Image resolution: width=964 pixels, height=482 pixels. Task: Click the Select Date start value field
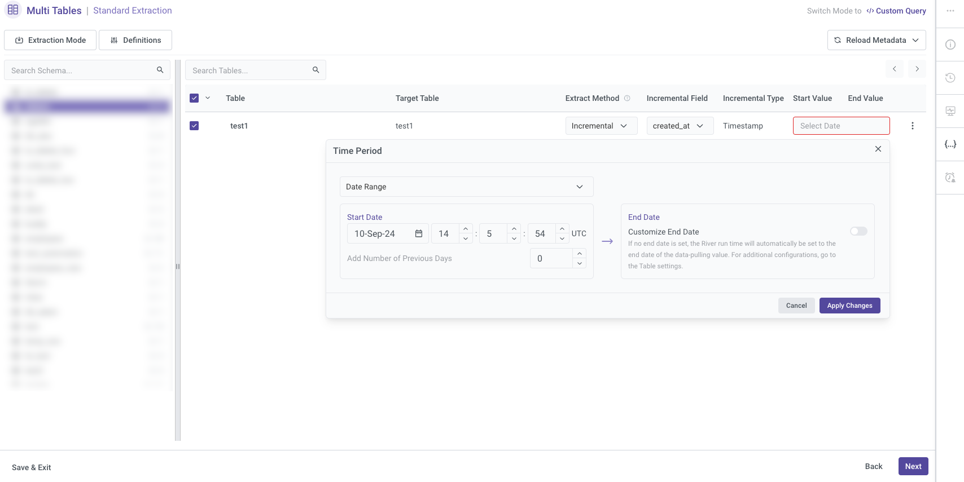[x=841, y=126]
